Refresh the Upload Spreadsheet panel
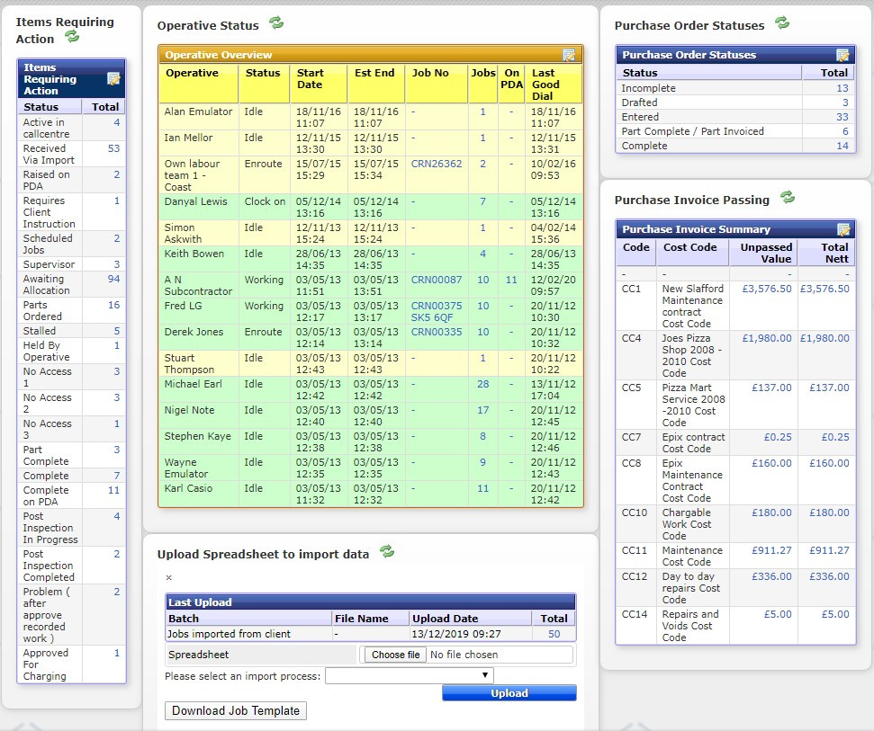 pos(387,551)
